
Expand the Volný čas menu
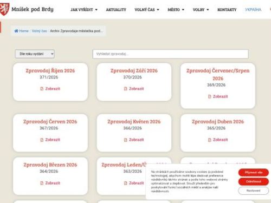click(x=147, y=10)
